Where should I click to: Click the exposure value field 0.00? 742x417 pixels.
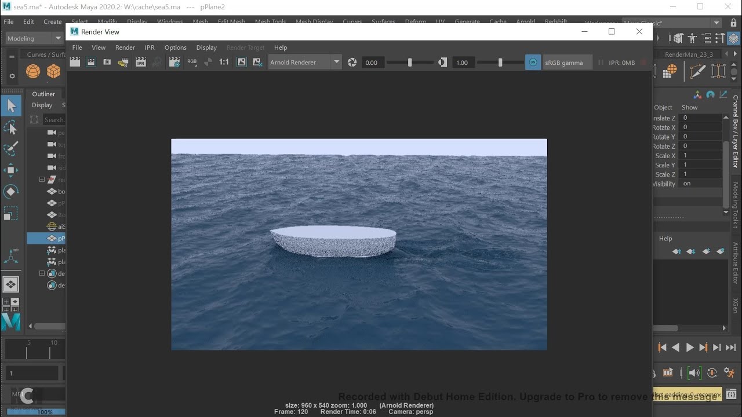point(372,63)
